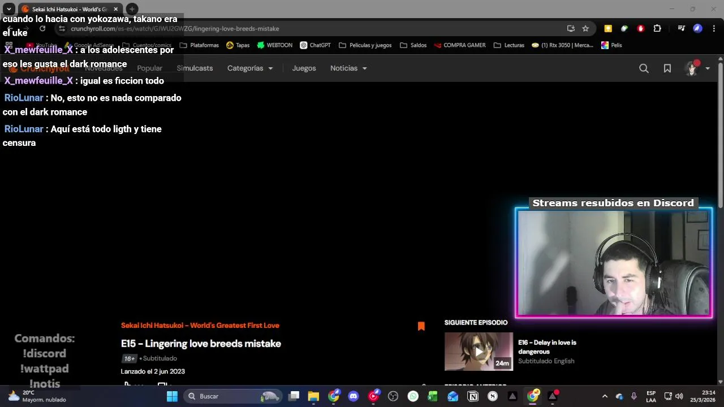Open the Crunchyroll search icon
This screenshot has width=724, height=407.
(x=644, y=68)
